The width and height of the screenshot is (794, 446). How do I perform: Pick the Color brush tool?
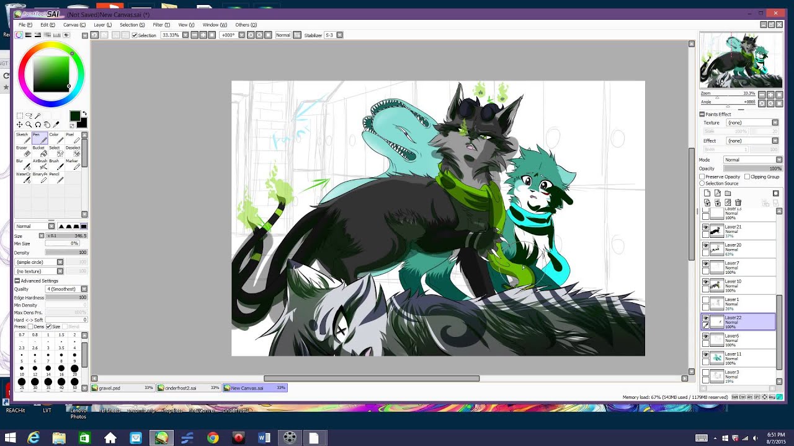tap(56, 138)
